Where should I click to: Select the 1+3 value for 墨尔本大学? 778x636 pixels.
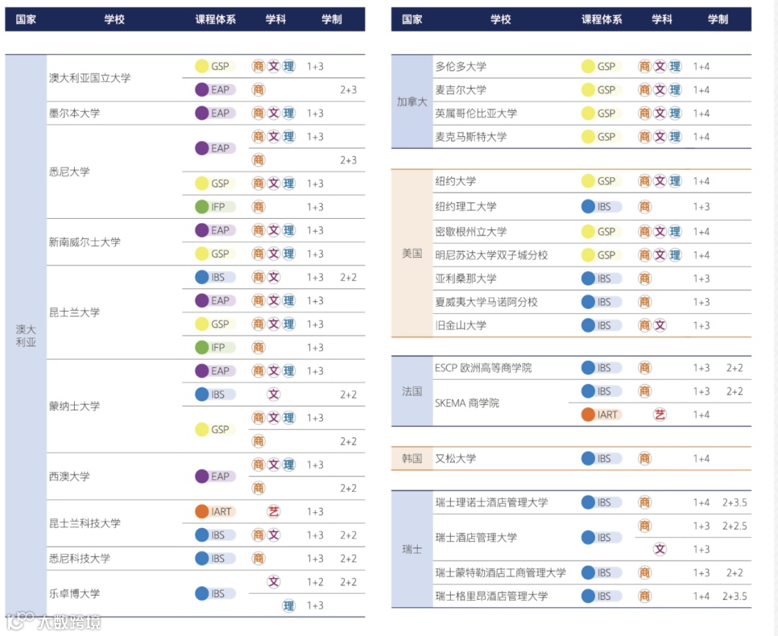pos(315,113)
